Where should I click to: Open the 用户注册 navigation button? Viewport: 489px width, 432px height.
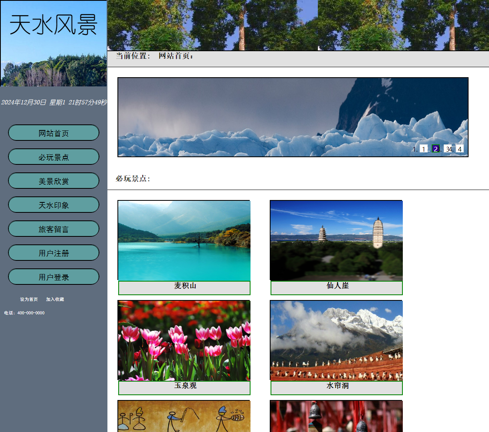point(53,252)
